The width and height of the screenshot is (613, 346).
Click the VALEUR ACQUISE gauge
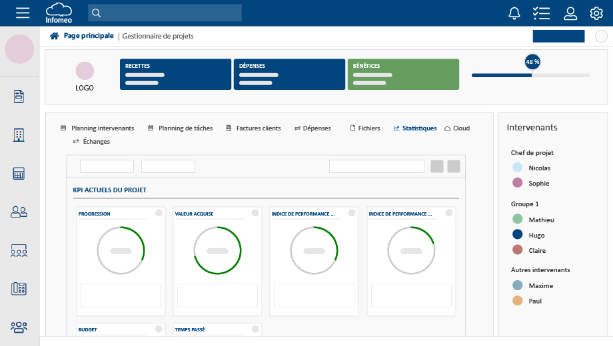(x=217, y=250)
